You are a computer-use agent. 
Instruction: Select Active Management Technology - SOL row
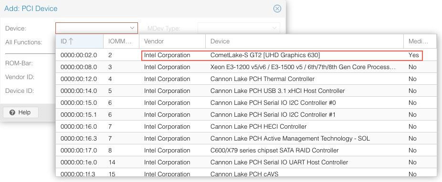(246, 138)
